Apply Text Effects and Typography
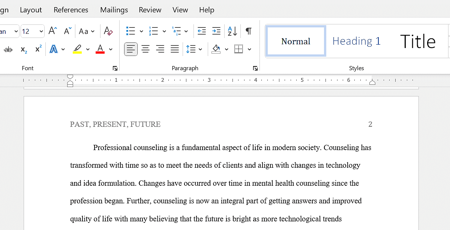This screenshot has width=450, height=230. pos(54,49)
